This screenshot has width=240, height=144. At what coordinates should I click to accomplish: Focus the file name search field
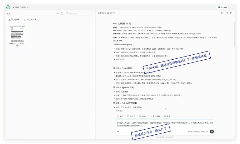(x=79, y=13)
